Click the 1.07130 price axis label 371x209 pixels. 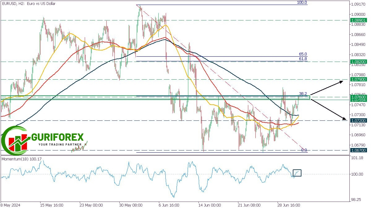(x=358, y=125)
